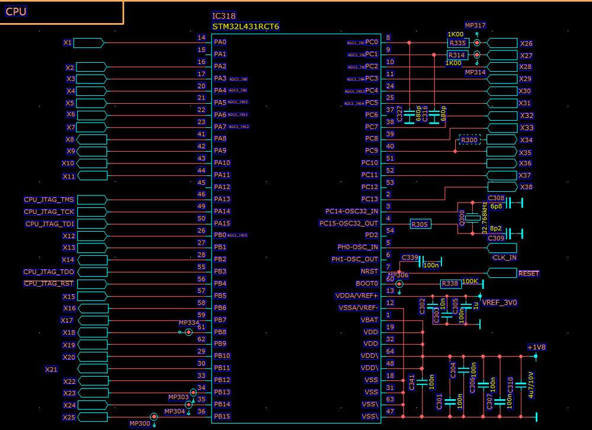Select the BOOT0 pin label

click(x=367, y=283)
